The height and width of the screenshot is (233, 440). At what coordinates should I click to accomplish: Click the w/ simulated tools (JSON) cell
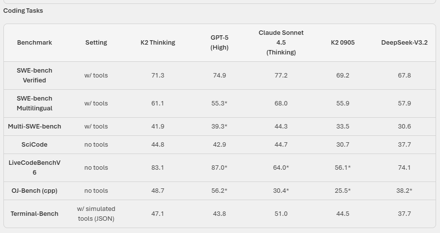pyautogui.click(x=96, y=214)
